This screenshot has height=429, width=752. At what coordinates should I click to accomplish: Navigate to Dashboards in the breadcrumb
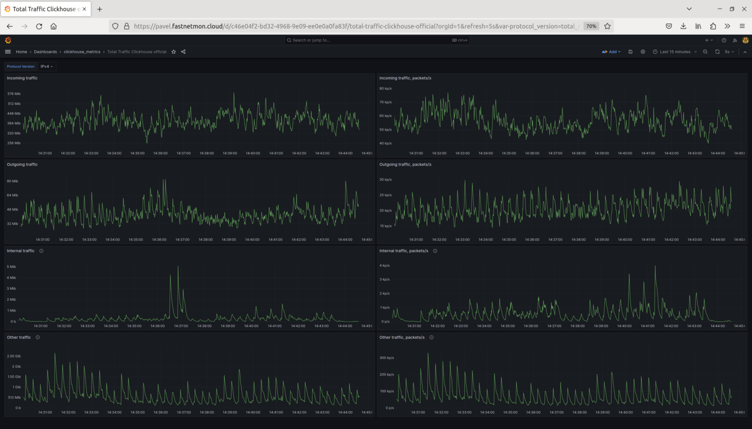tap(45, 51)
